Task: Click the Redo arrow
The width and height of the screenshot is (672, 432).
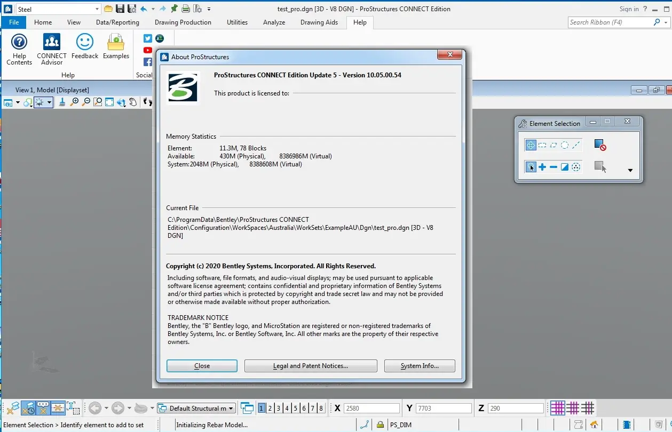Action: click(x=163, y=9)
